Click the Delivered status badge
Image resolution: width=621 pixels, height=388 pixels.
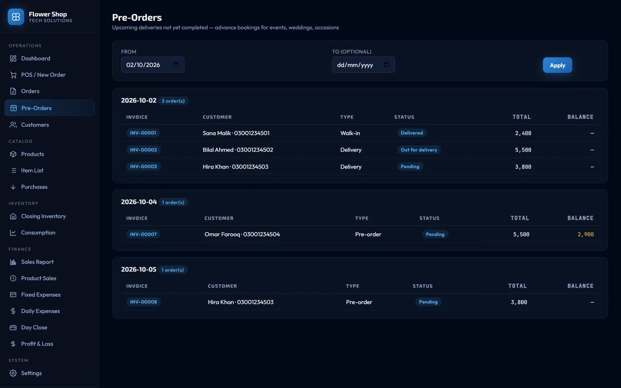[x=411, y=133]
